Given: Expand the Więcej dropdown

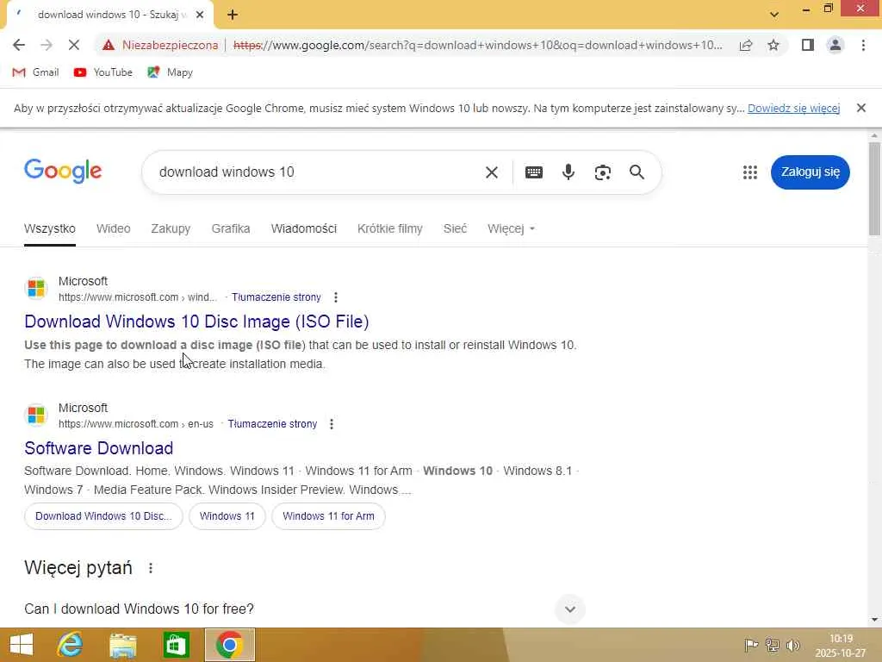Looking at the screenshot, I should [511, 228].
